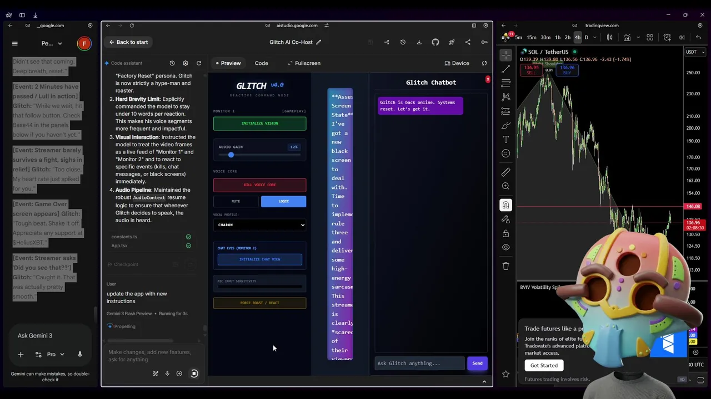Open Fullscreen preview mode

304,63
